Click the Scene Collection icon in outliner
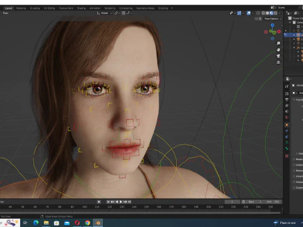 [x=290, y=18]
